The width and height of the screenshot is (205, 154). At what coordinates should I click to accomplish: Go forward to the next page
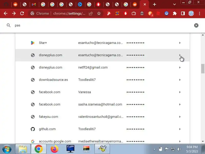(x=14, y=13)
